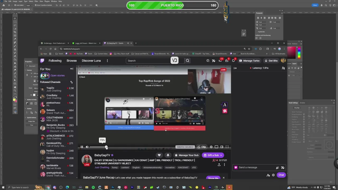The width and height of the screenshot is (338, 190).
Task: Click the Manage Your Sub button
Action: [x=186, y=155]
